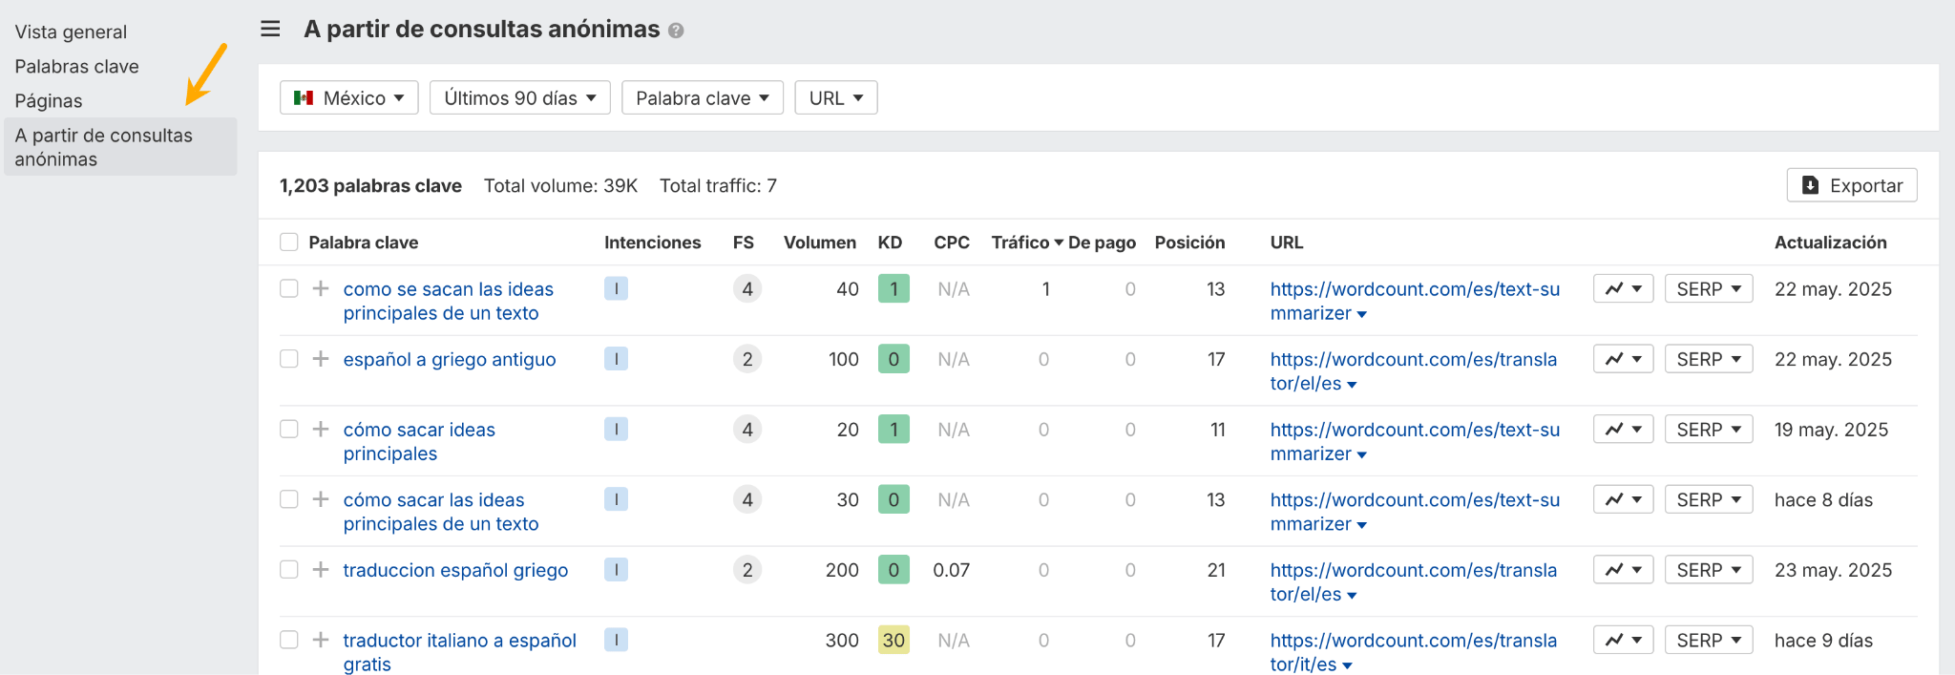Viewport: 1955px width, 675px height.
Task: Click plus icon next to 'español a griego antiguo'
Action: (321, 359)
